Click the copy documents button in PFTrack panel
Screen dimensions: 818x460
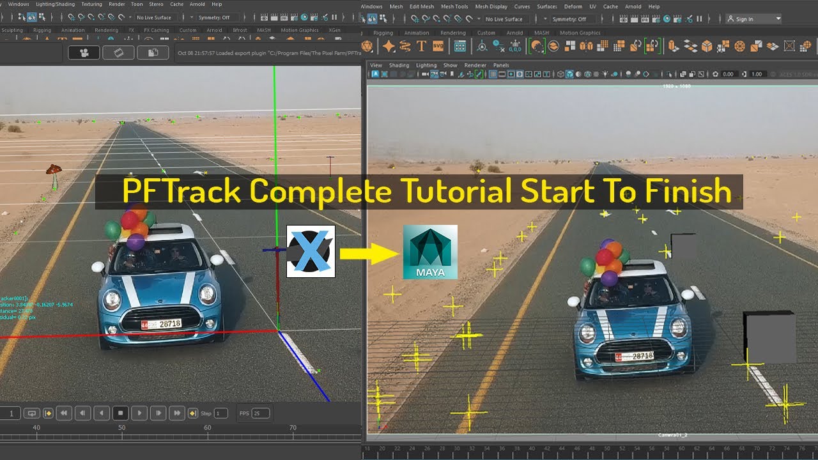click(153, 53)
